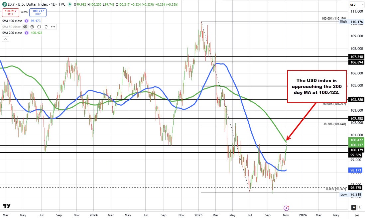Click refresh icon beside SMA 100 close
Viewport: 365px width, 219px height.
click(x=26, y=21)
